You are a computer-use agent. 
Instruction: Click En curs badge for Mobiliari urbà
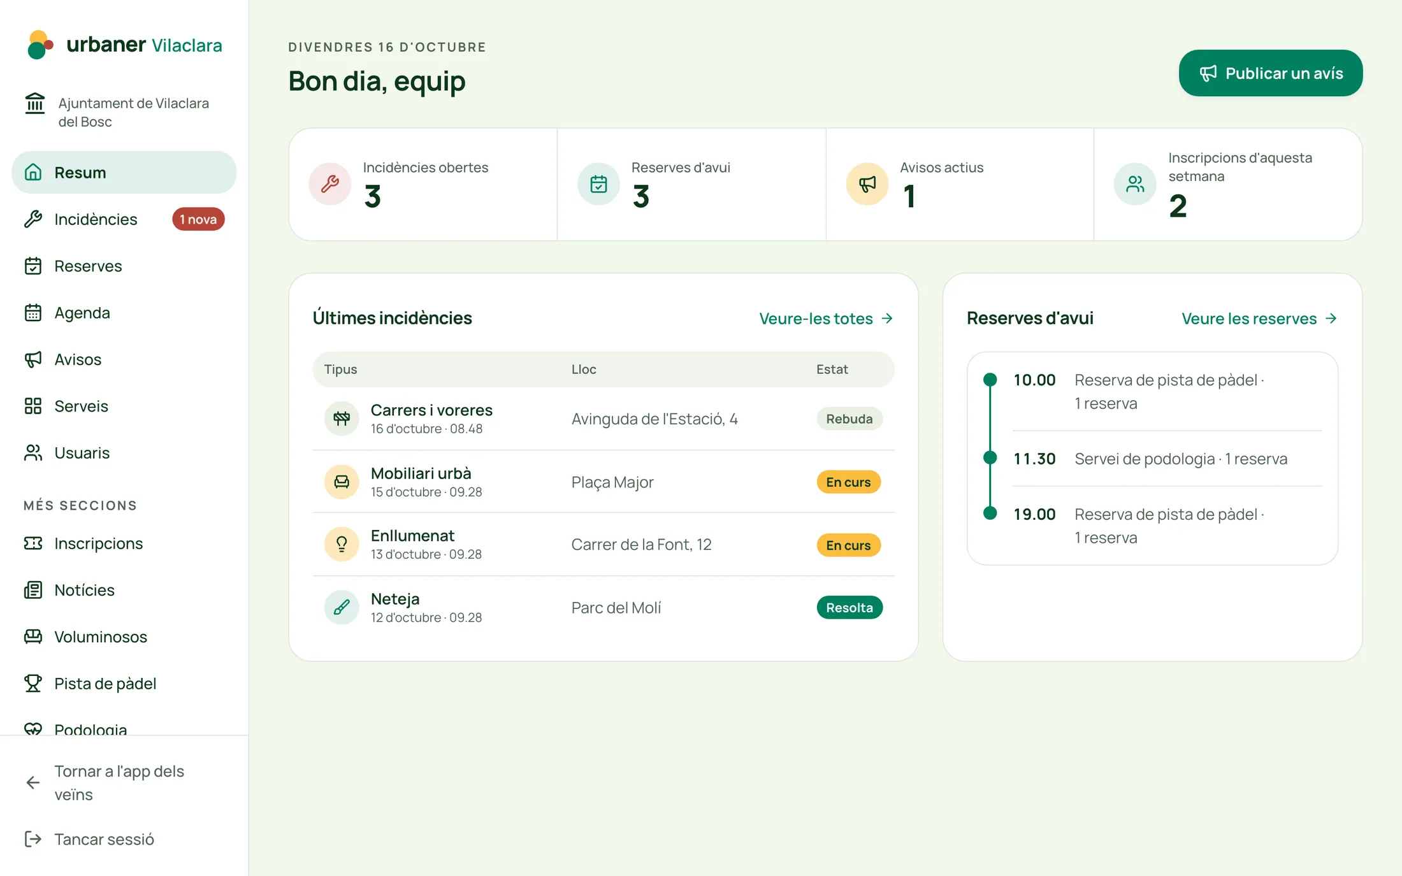click(x=848, y=482)
